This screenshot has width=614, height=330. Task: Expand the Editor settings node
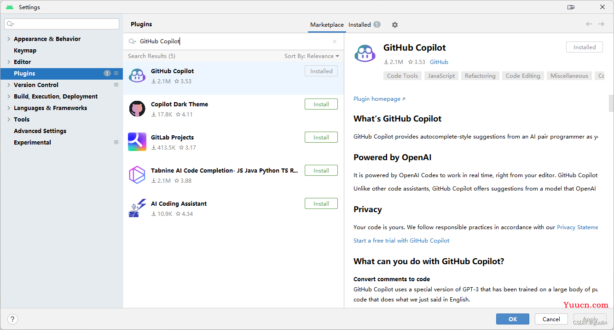(9, 62)
